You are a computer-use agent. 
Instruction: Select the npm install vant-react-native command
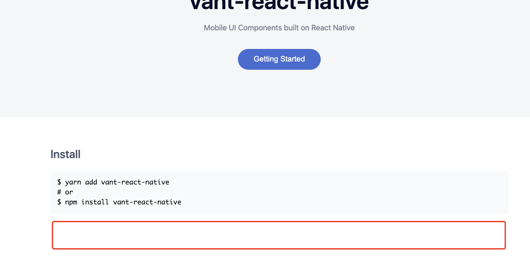pos(120,202)
